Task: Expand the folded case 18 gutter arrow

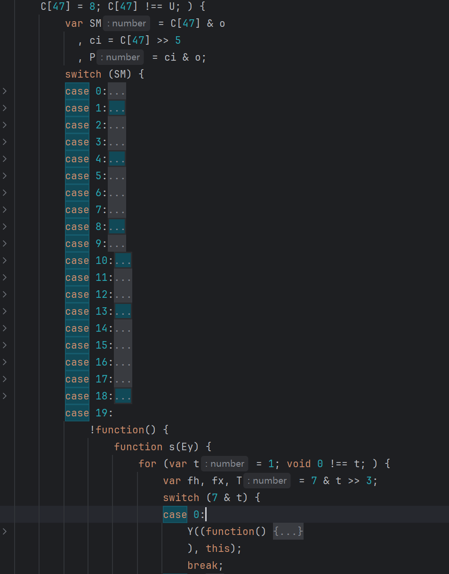Action: click(4, 396)
